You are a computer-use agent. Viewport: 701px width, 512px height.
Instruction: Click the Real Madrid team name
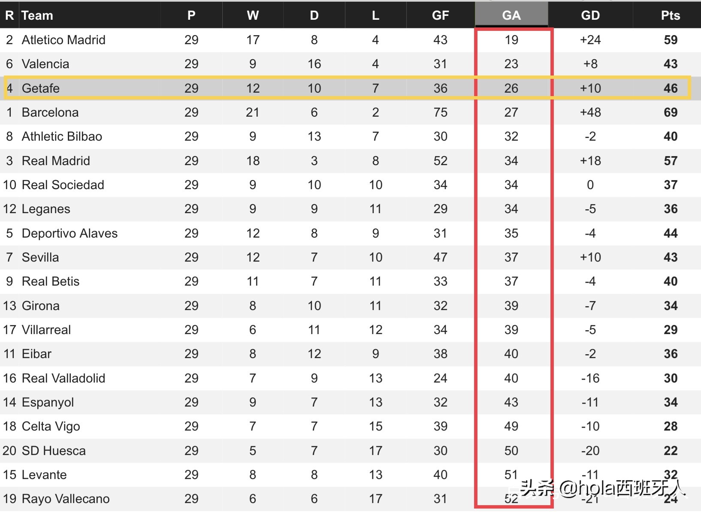point(56,161)
